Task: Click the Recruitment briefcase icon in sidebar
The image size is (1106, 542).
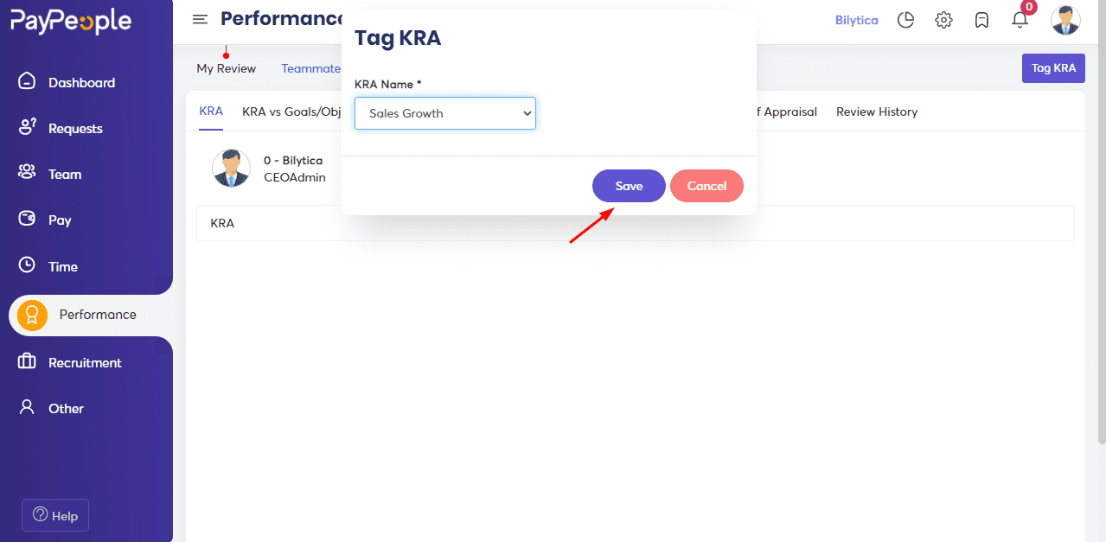Action: (x=27, y=362)
